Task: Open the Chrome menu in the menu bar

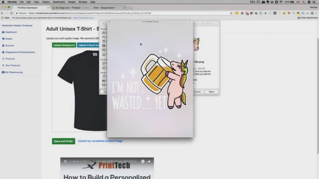Action: (x=12, y=2)
